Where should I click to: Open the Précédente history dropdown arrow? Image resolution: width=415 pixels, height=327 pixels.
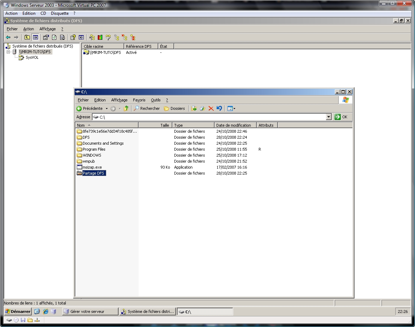click(x=107, y=108)
